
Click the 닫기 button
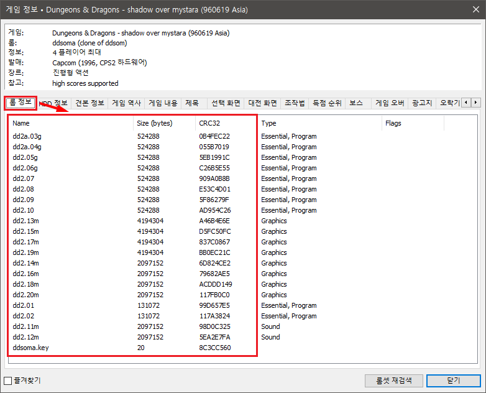coord(454,381)
